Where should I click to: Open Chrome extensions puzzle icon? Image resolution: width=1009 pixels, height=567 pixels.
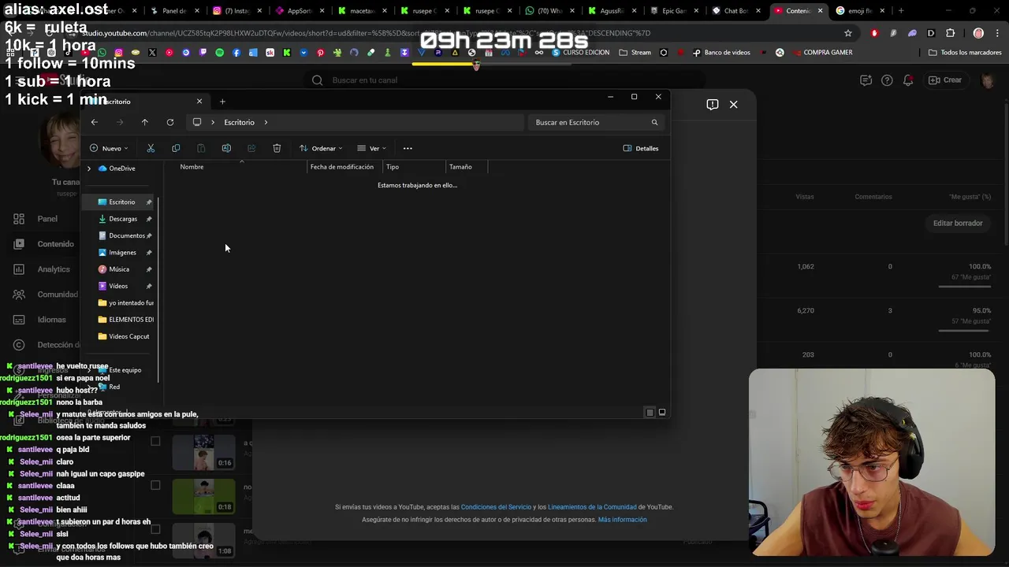(950, 33)
